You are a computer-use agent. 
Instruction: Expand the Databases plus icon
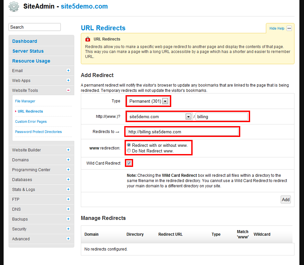click(68, 180)
